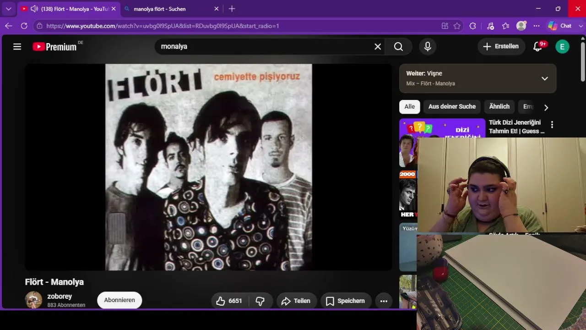
Task: Open zoborey channel avatar
Action: pos(33,300)
